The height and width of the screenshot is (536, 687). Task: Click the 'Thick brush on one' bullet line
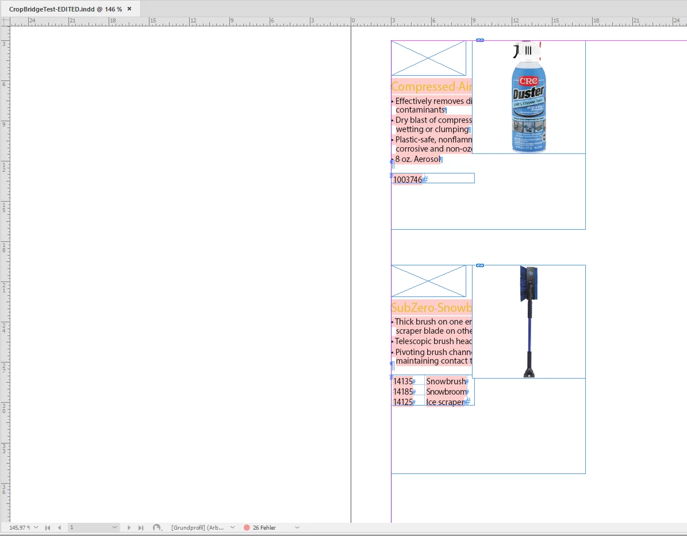click(x=432, y=322)
